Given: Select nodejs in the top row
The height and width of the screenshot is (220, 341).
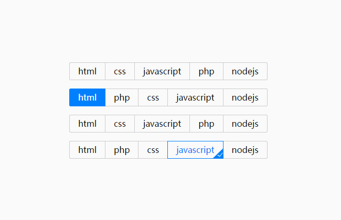Looking at the screenshot, I should pos(245,71).
